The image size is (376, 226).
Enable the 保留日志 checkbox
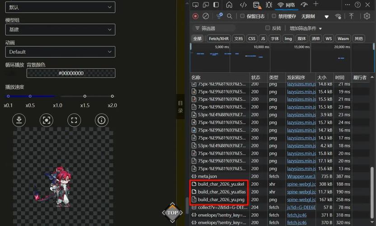242,16
